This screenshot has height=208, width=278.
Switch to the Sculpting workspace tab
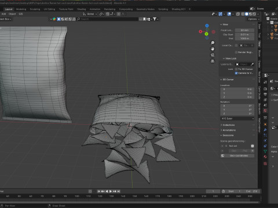tap(35, 9)
